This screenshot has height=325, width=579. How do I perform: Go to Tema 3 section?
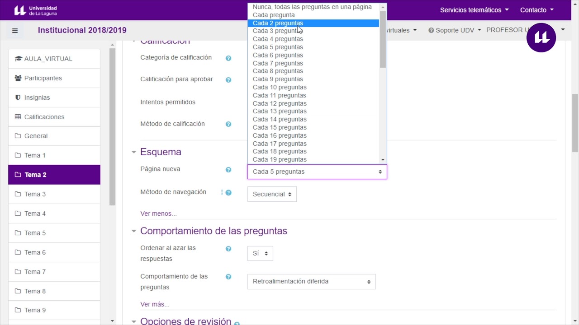[54, 194]
